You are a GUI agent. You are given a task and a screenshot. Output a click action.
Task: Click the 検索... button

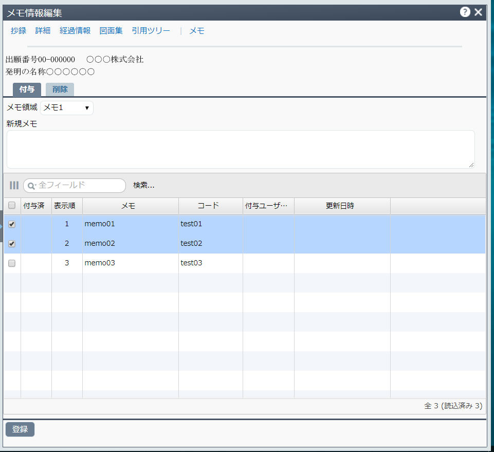(x=143, y=186)
